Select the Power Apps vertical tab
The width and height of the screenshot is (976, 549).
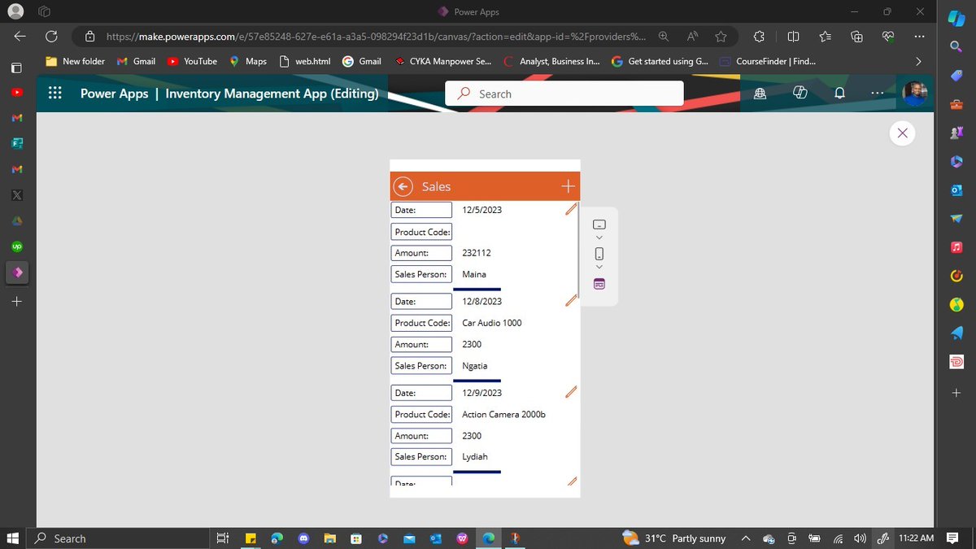(x=17, y=272)
